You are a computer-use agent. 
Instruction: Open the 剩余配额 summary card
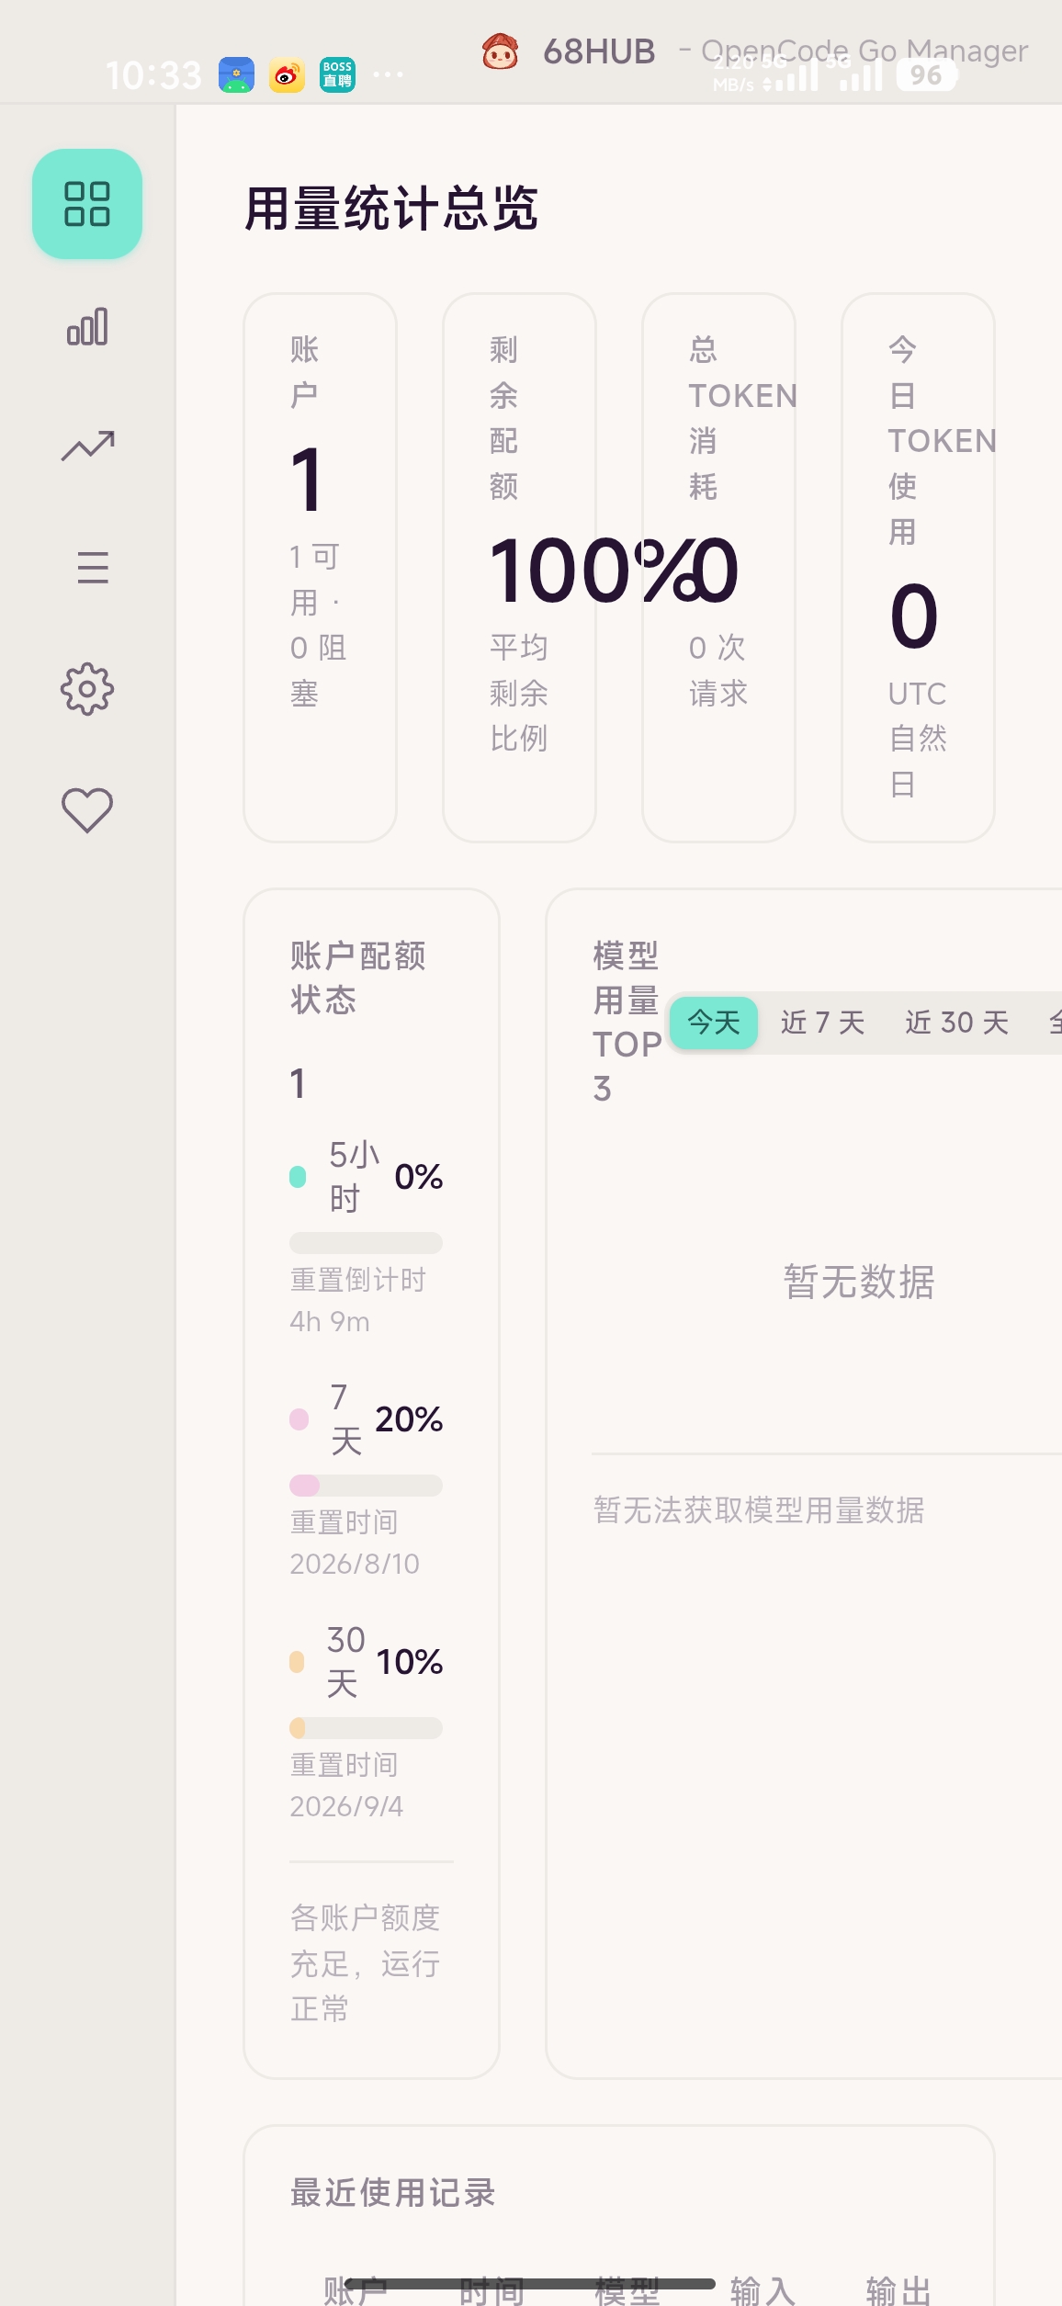[519, 568]
